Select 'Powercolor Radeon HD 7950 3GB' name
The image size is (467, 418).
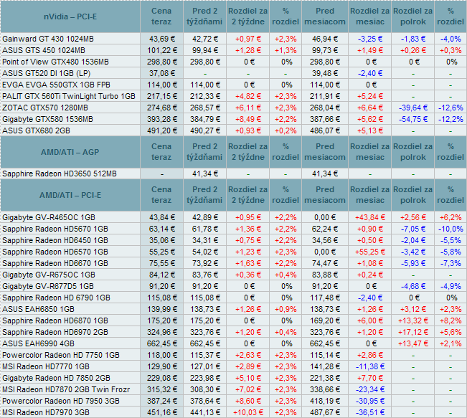(61, 401)
